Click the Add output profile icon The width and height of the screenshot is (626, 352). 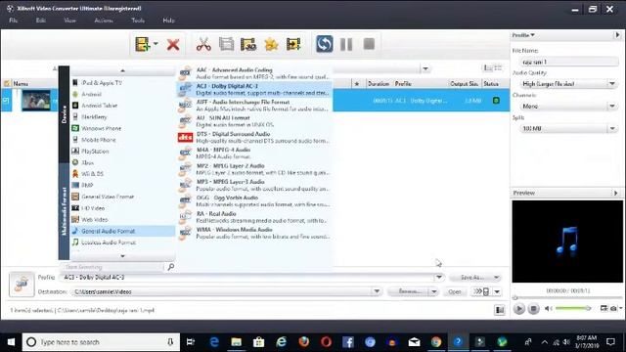(293, 44)
